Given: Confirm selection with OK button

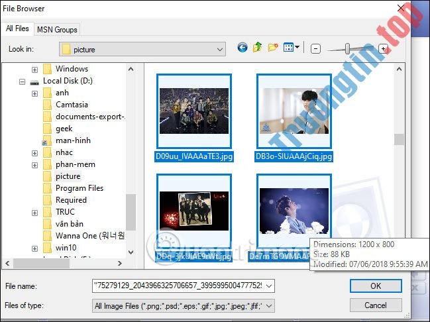Looking at the screenshot, I should coord(376,286).
